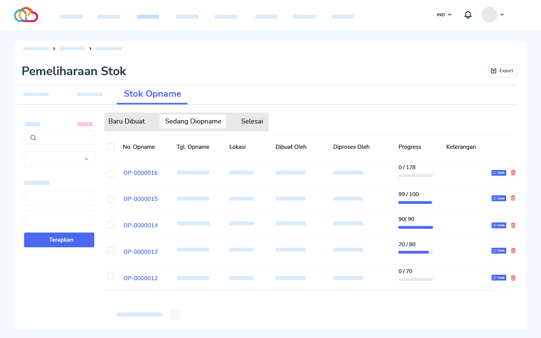Remove OP-0000012 using the trash icon

[x=513, y=278]
